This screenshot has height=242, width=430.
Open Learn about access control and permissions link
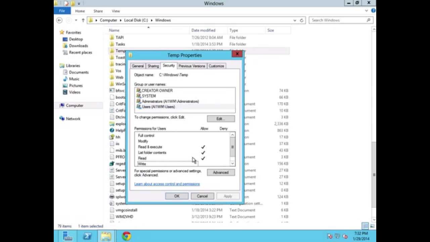(x=167, y=184)
